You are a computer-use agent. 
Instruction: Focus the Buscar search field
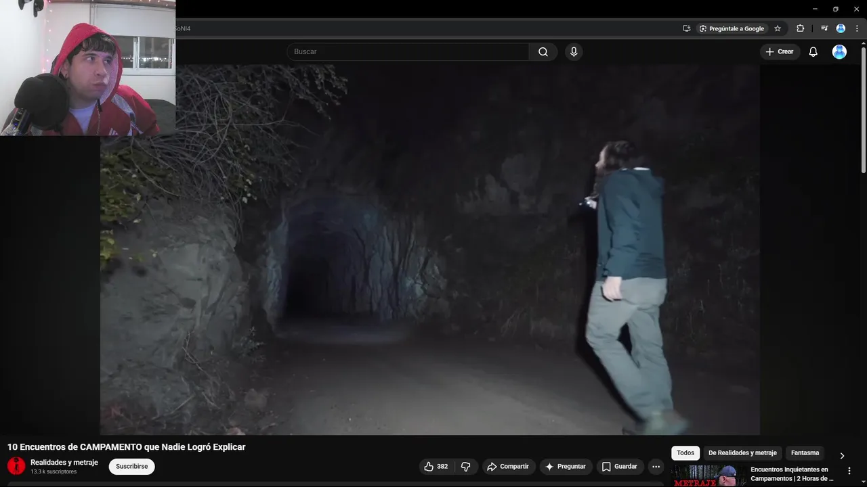pyautogui.click(x=408, y=52)
